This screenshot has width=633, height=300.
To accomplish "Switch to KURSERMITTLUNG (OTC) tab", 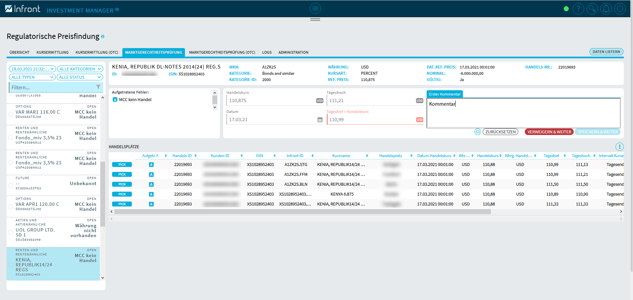I will coord(97,52).
